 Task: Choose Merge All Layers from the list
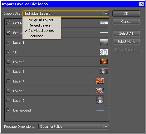pos(41,20)
